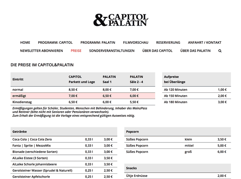The image size is (241, 179).
Task: Open the RESERVIERUNG page
Action: point(168,43)
